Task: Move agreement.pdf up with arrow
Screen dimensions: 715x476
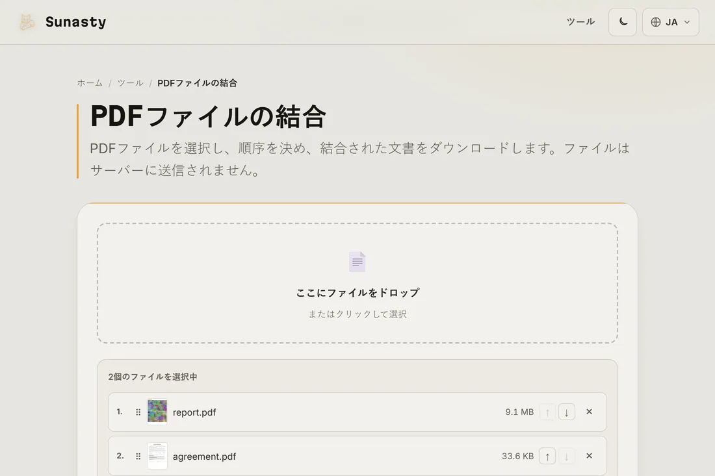Action: coord(547,456)
